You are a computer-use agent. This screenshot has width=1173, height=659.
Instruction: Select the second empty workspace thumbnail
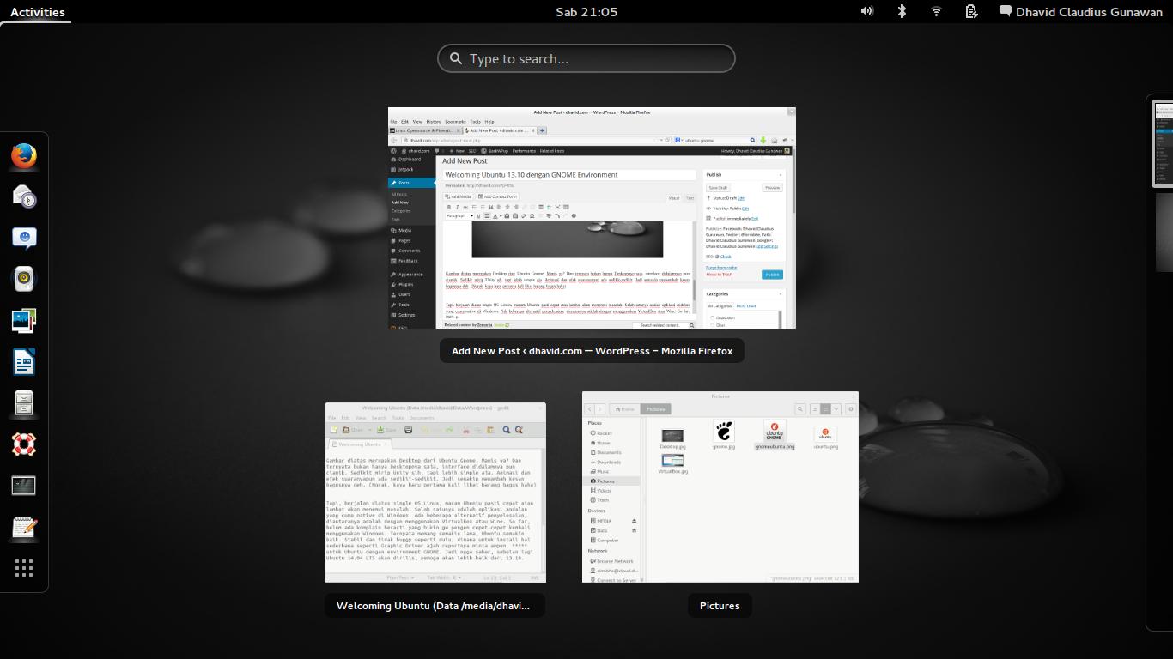(x=1164, y=233)
